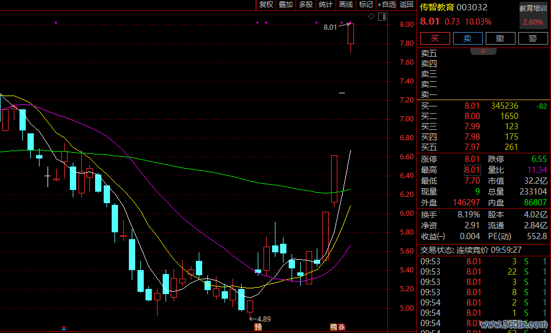Select the 卖五 ask row

tap(483, 53)
